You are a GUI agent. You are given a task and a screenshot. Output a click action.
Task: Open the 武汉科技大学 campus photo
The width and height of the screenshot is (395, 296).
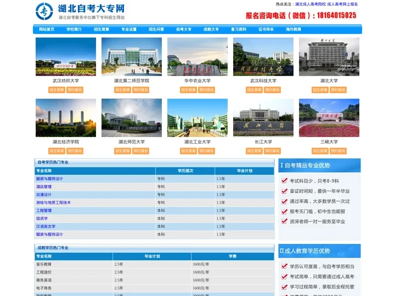263,56
